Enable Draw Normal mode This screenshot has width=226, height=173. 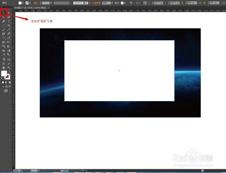click(x=3, y=87)
